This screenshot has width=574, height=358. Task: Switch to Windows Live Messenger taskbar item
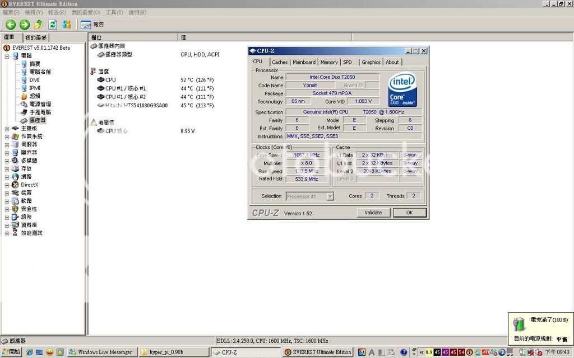click(x=102, y=352)
